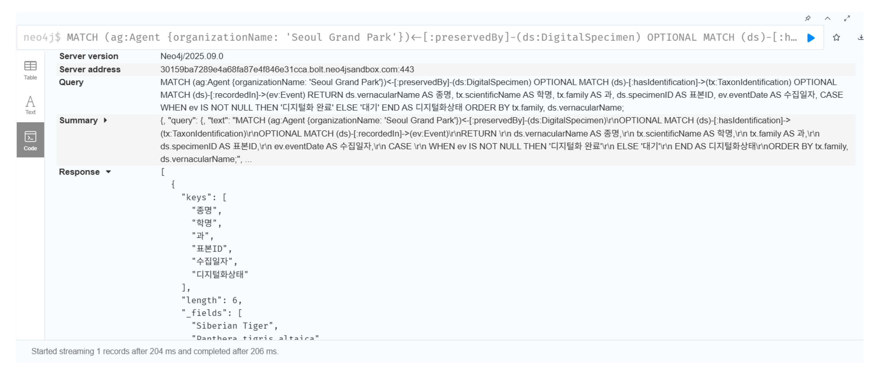Select the Code view tab
Screen dimensions: 890x372
(x=30, y=140)
